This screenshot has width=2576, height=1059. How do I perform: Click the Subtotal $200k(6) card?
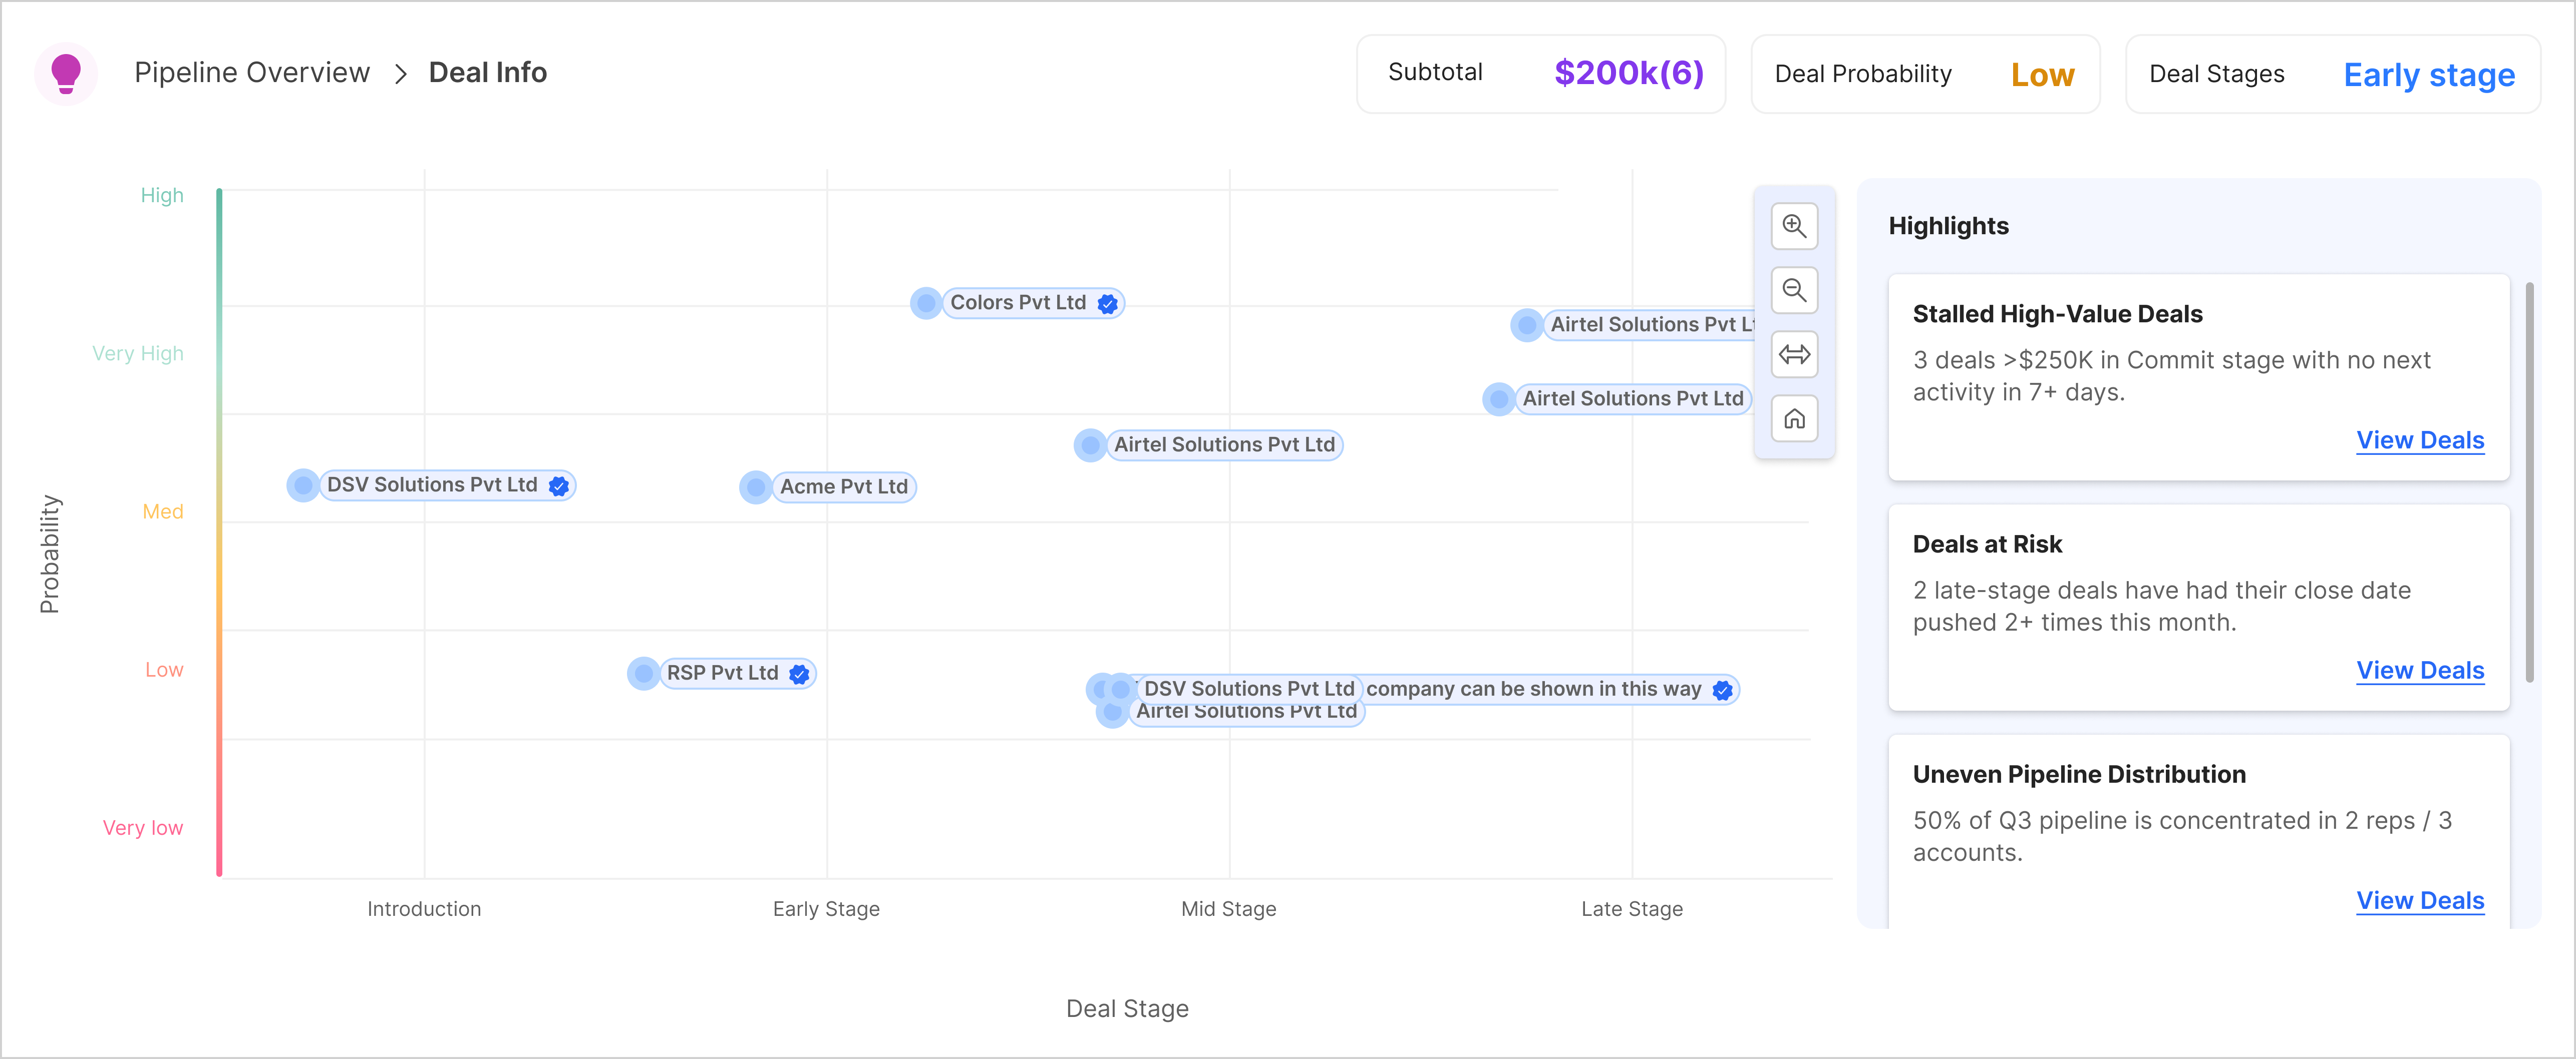1540,74
